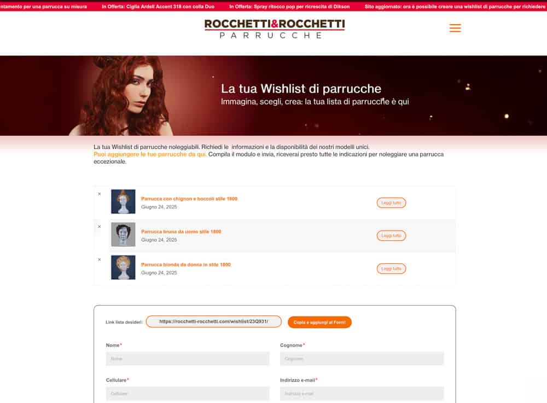Focus the Nome input field
This screenshot has height=403, width=547.
[x=188, y=359]
